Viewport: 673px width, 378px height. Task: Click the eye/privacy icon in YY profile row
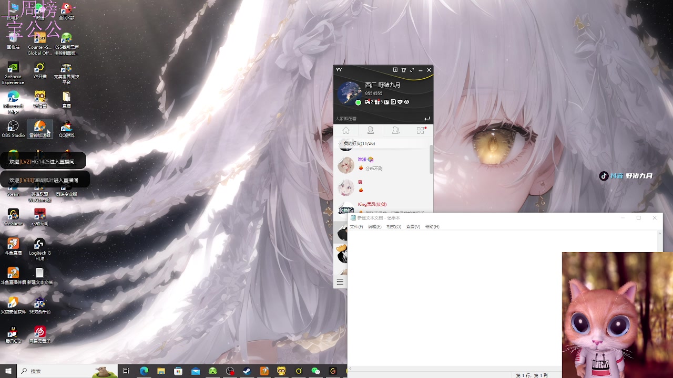pos(406,102)
